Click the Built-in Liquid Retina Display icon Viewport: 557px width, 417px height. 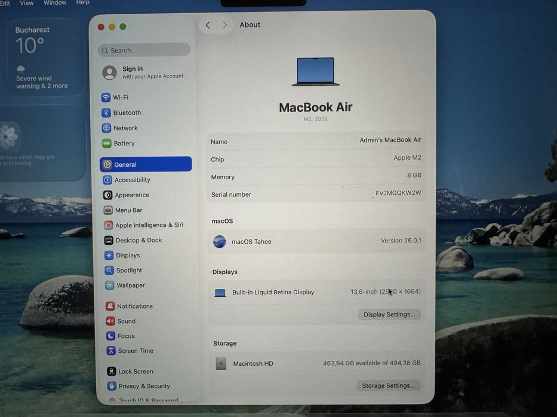(220, 292)
